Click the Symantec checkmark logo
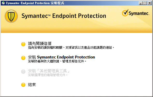 point(125,13)
